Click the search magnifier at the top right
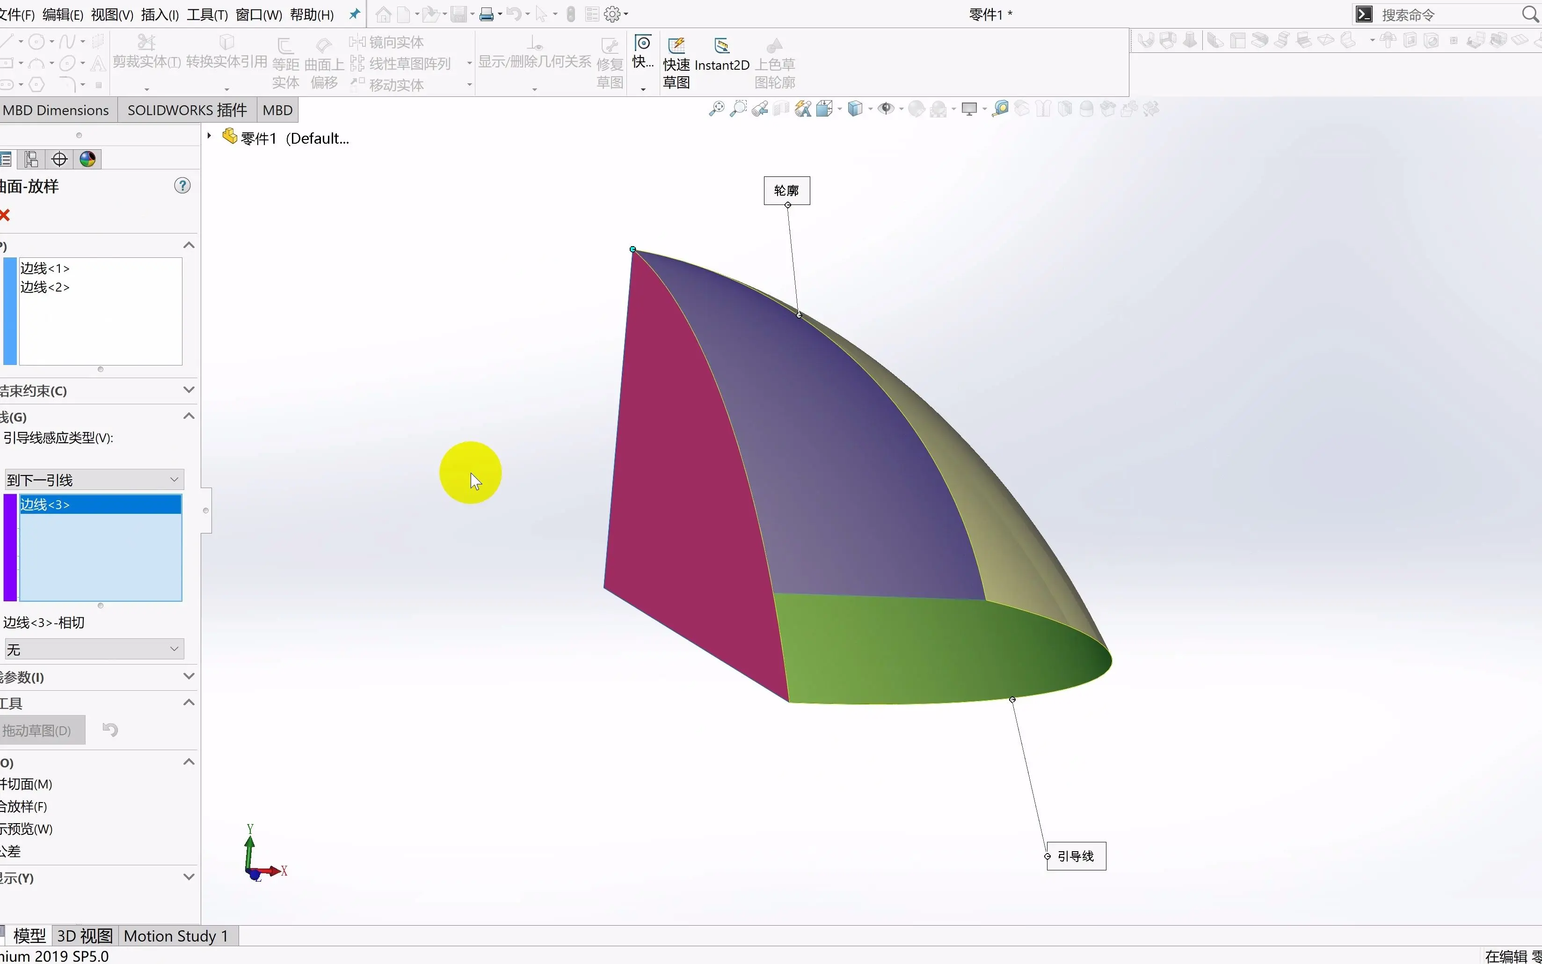This screenshot has height=964, width=1542. point(1530,14)
